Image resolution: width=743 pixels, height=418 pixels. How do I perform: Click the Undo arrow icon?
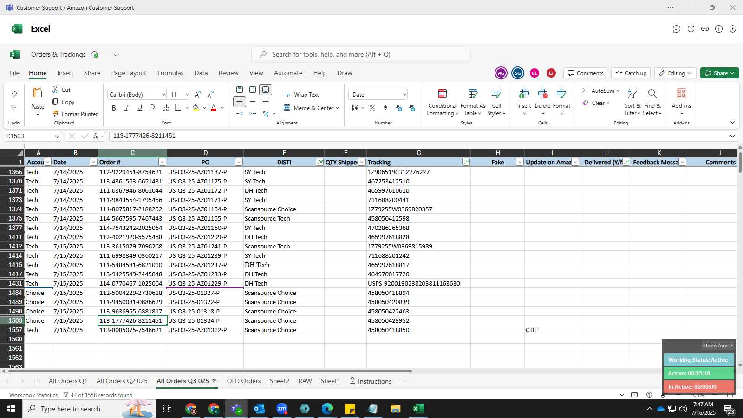pos(14,94)
